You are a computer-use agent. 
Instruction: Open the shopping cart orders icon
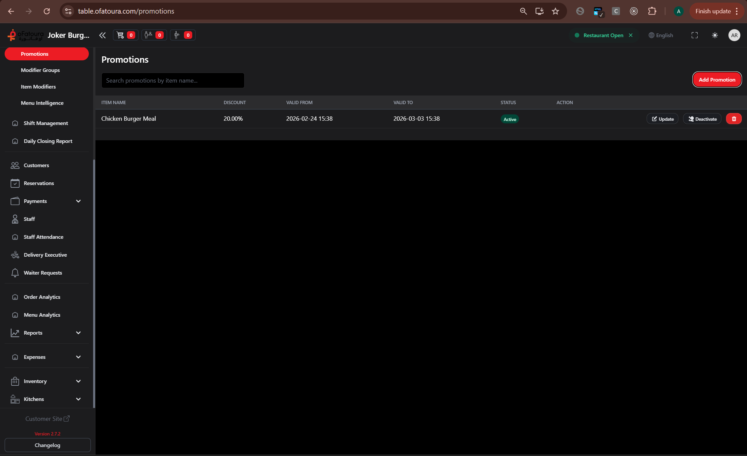pos(125,35)
